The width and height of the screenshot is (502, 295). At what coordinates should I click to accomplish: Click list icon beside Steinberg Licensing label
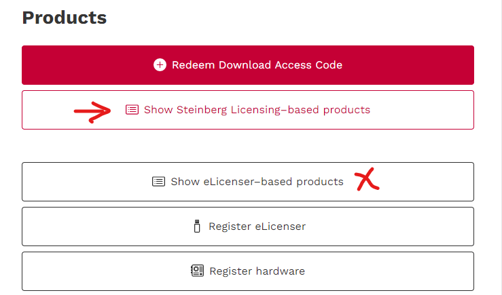[x=132, y=109]
